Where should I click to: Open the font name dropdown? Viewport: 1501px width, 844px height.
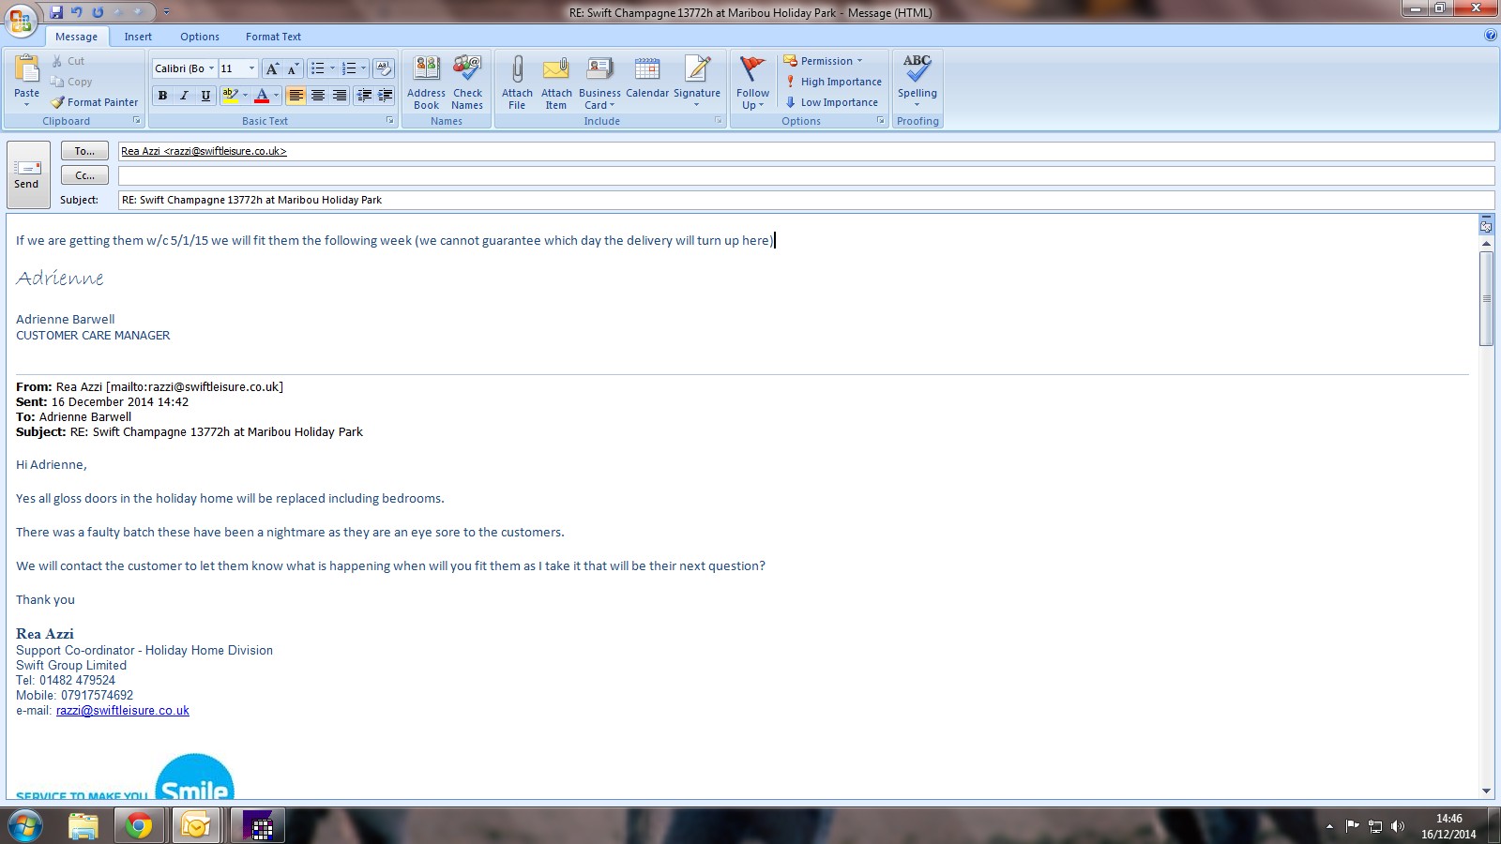click(211, 68)
